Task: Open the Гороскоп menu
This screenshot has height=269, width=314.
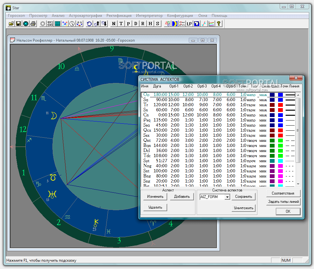Action: click(x=16, y=16)
